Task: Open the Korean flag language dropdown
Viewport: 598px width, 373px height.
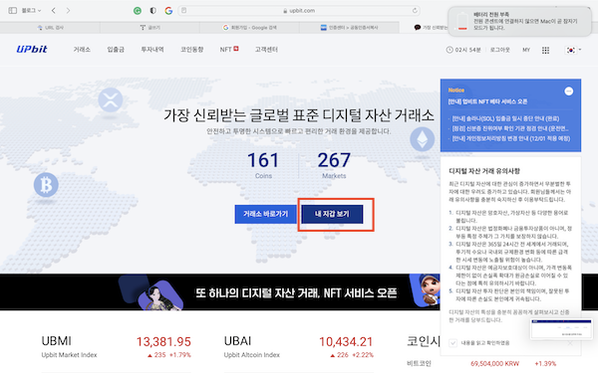Action: (573, 50)
